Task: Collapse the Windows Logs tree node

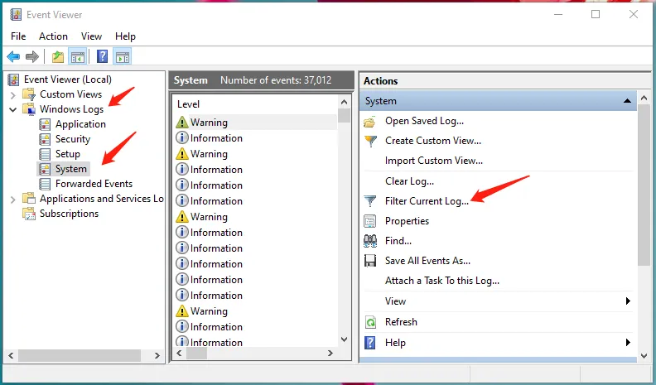Action: (13, 109)
